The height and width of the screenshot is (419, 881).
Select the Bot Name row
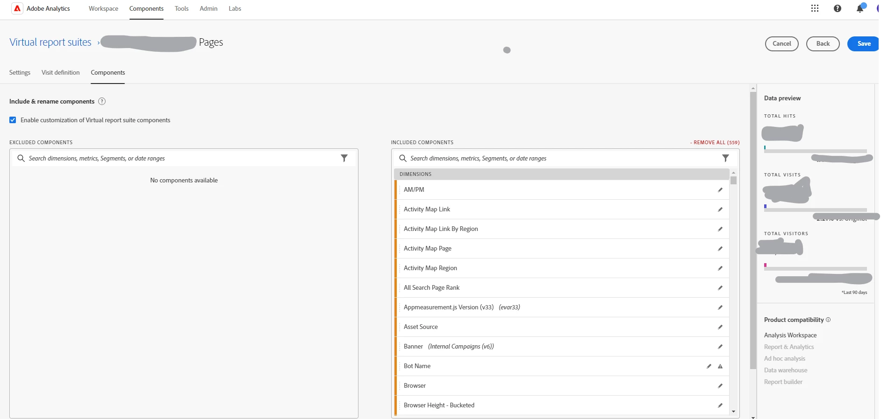562,366
